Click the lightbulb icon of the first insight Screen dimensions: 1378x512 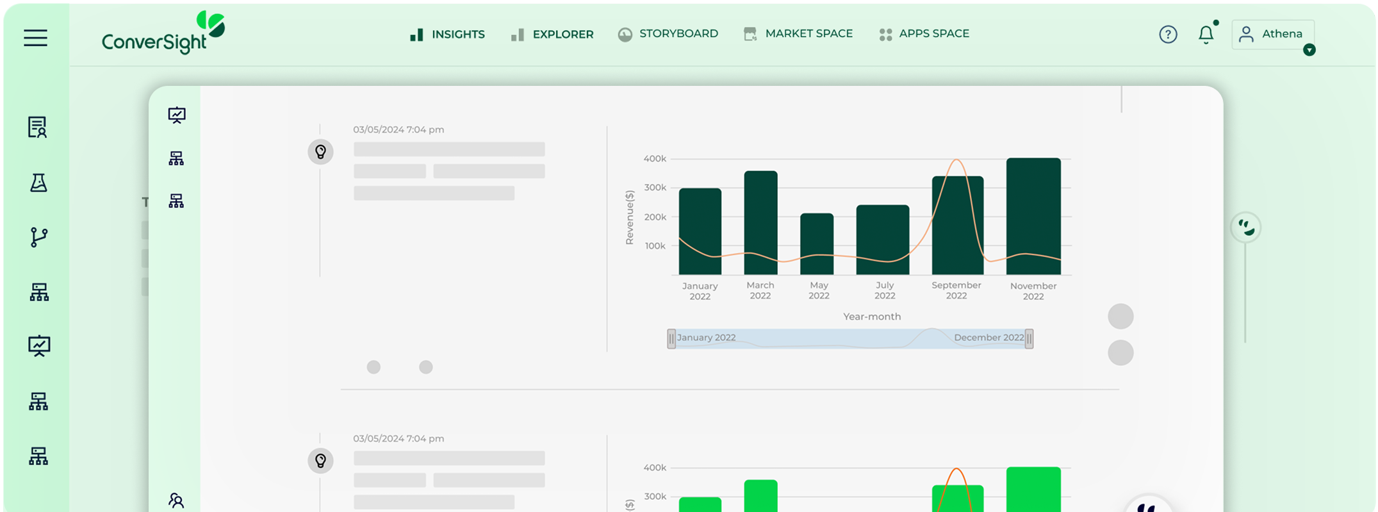[320, 152]
